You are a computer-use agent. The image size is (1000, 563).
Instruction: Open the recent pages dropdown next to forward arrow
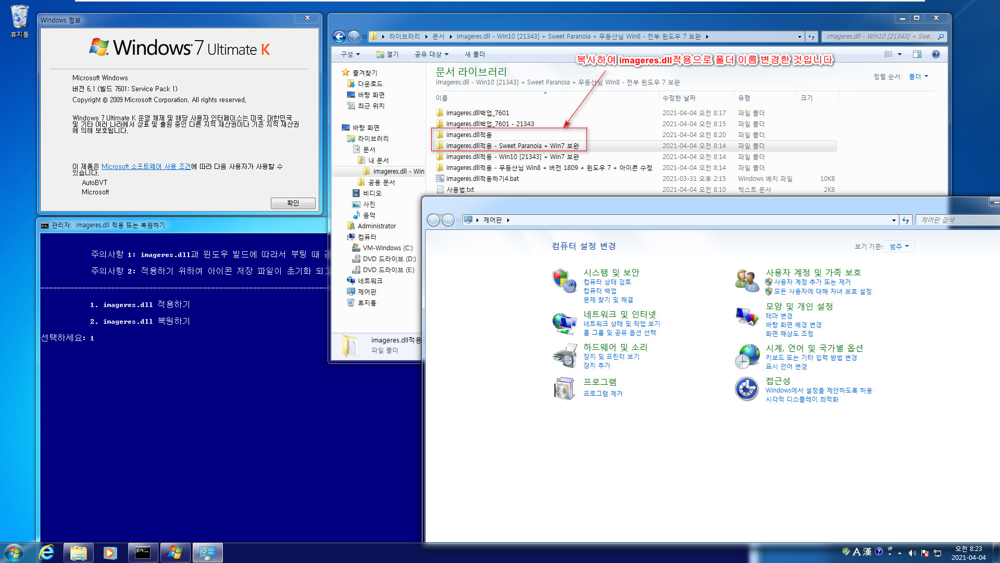point(364,36)
